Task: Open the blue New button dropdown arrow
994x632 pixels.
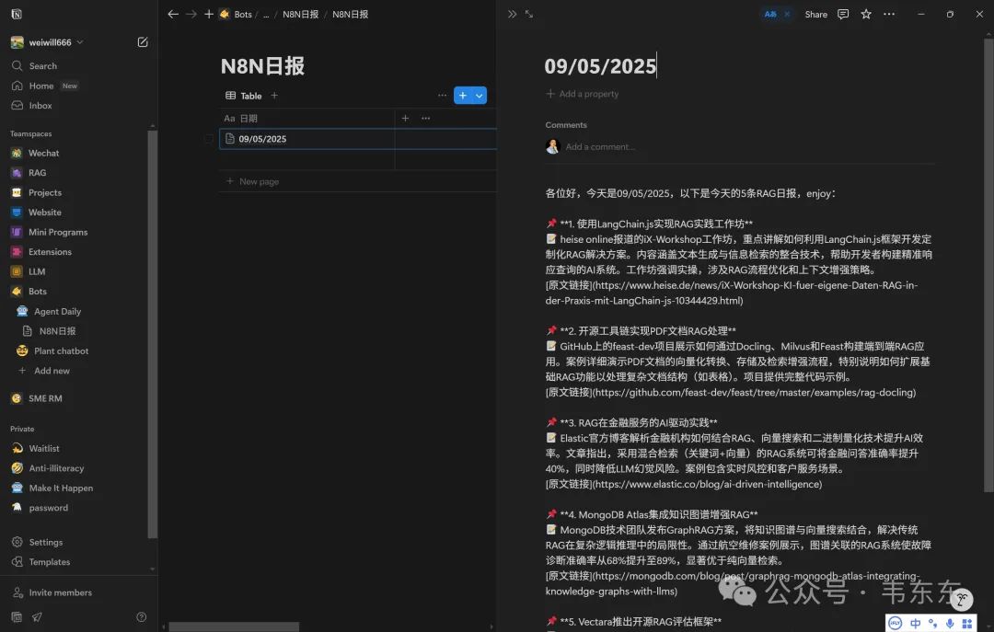Action: point(480,95)
